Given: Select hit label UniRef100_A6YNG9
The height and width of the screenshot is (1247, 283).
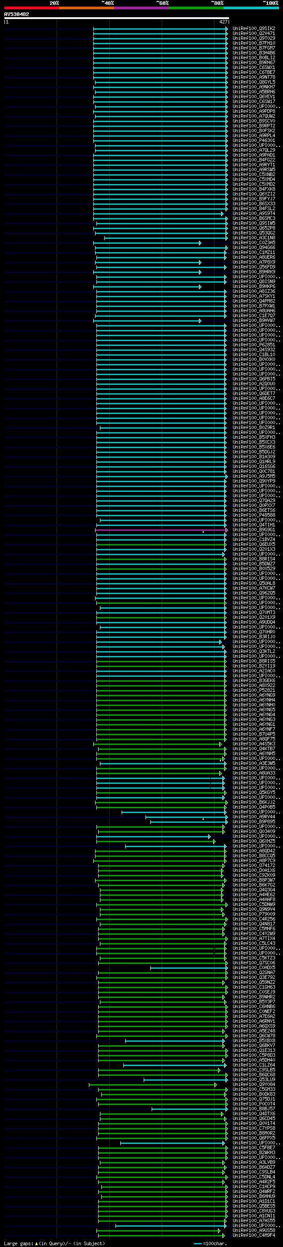Looking at the screenshot, I should coord(253,696).
